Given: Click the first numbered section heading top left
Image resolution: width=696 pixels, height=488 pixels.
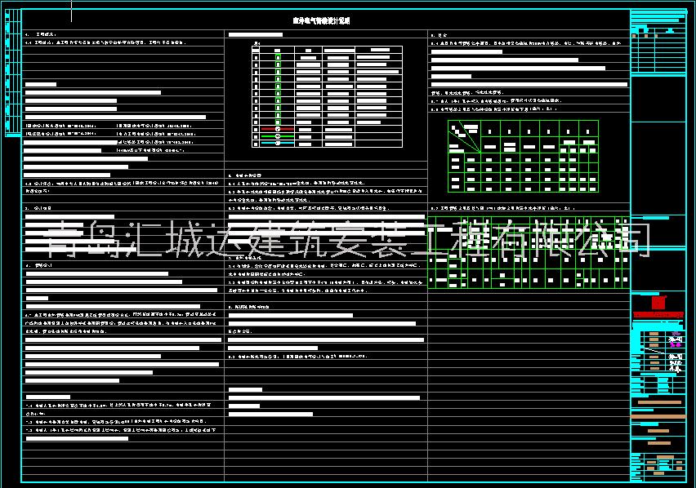Looking at the screenshot, I should (x=37, y=35).
